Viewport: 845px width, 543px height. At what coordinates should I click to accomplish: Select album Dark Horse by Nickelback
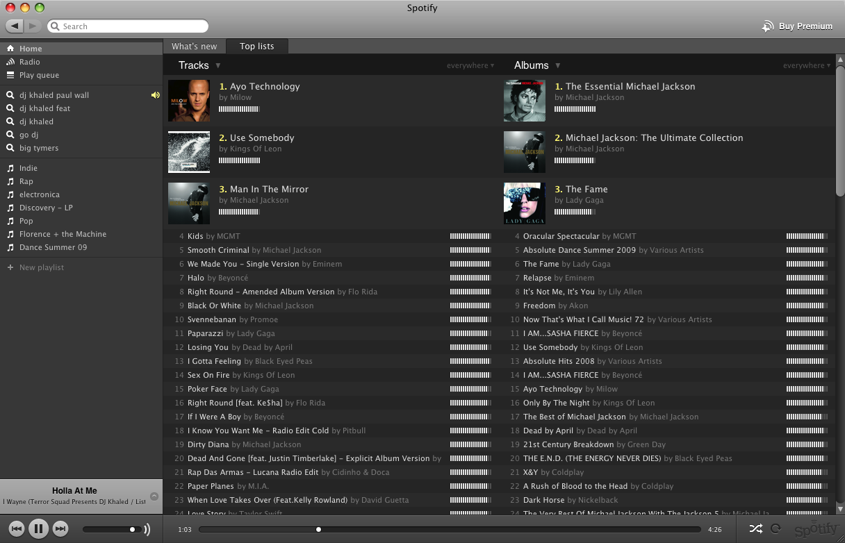point(667,500)
